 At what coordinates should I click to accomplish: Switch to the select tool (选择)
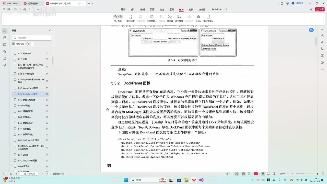pos(118,21)
